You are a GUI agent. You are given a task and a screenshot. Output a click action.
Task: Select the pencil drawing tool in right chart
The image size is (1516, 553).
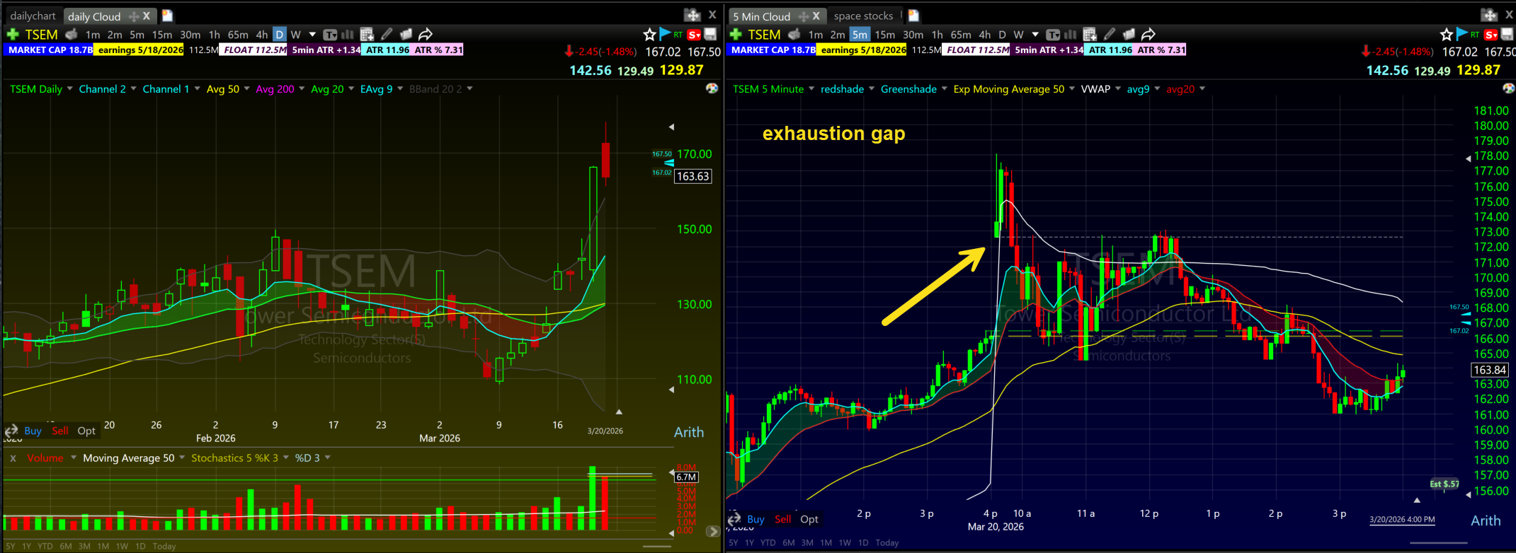click(1110, 34)
